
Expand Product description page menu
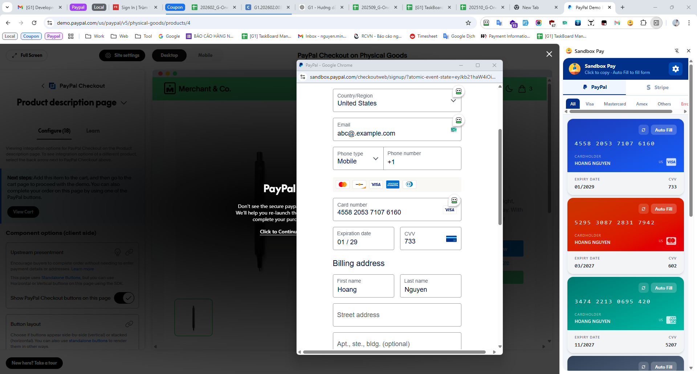124,103
